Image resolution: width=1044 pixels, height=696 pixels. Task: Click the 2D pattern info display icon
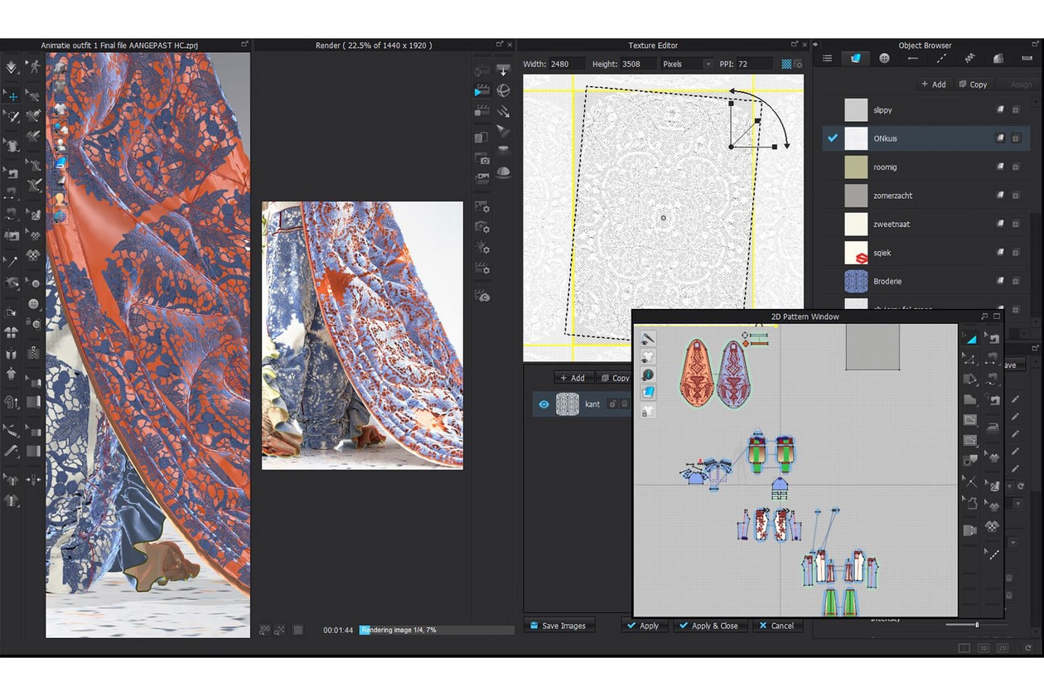pos(648,375)
